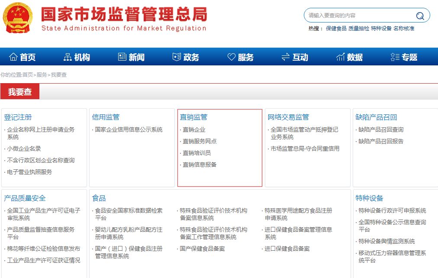Viewport: 438px width, 278px height.
Task: Open 进口保健食品备案 link
Action: (287, 249)
